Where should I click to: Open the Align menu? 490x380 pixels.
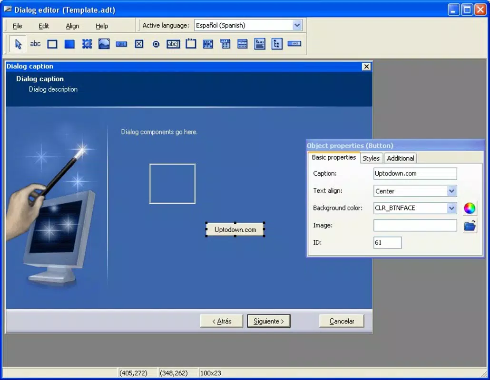point(72,26)
